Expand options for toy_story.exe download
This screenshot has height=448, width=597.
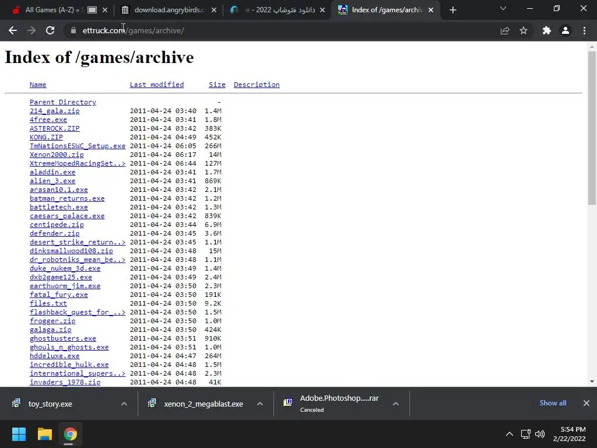(x=124, y=404)
